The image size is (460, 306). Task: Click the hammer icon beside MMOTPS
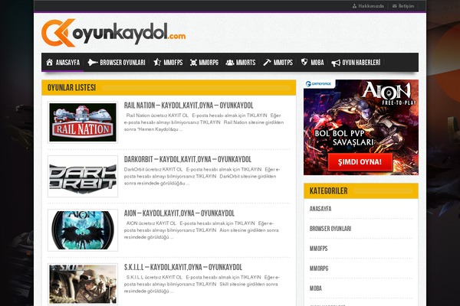(x=267, y=63)
